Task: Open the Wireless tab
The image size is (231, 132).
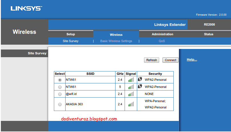Action: (116, 35)
